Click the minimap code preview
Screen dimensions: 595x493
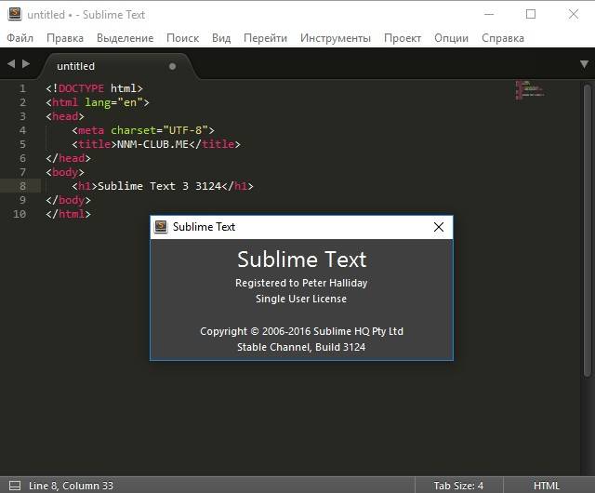click(x=530, y=90)
